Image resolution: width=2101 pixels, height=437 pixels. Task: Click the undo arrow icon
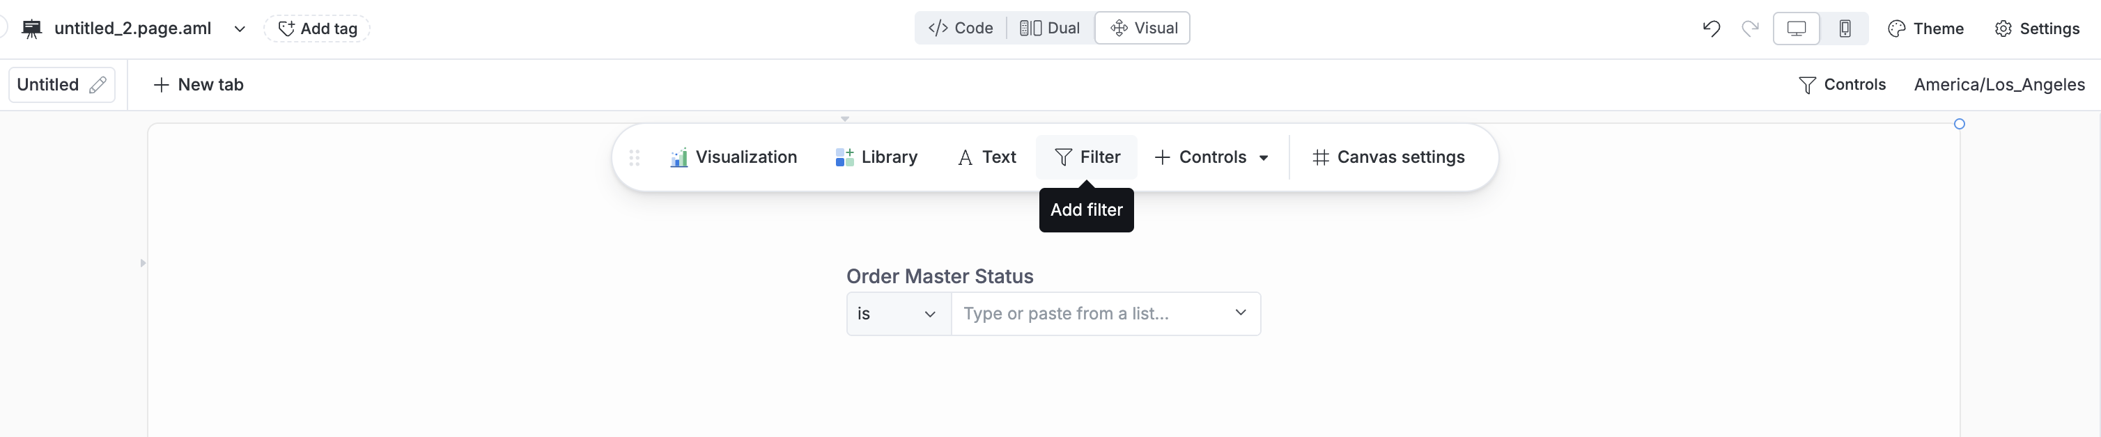[1711, 29]
